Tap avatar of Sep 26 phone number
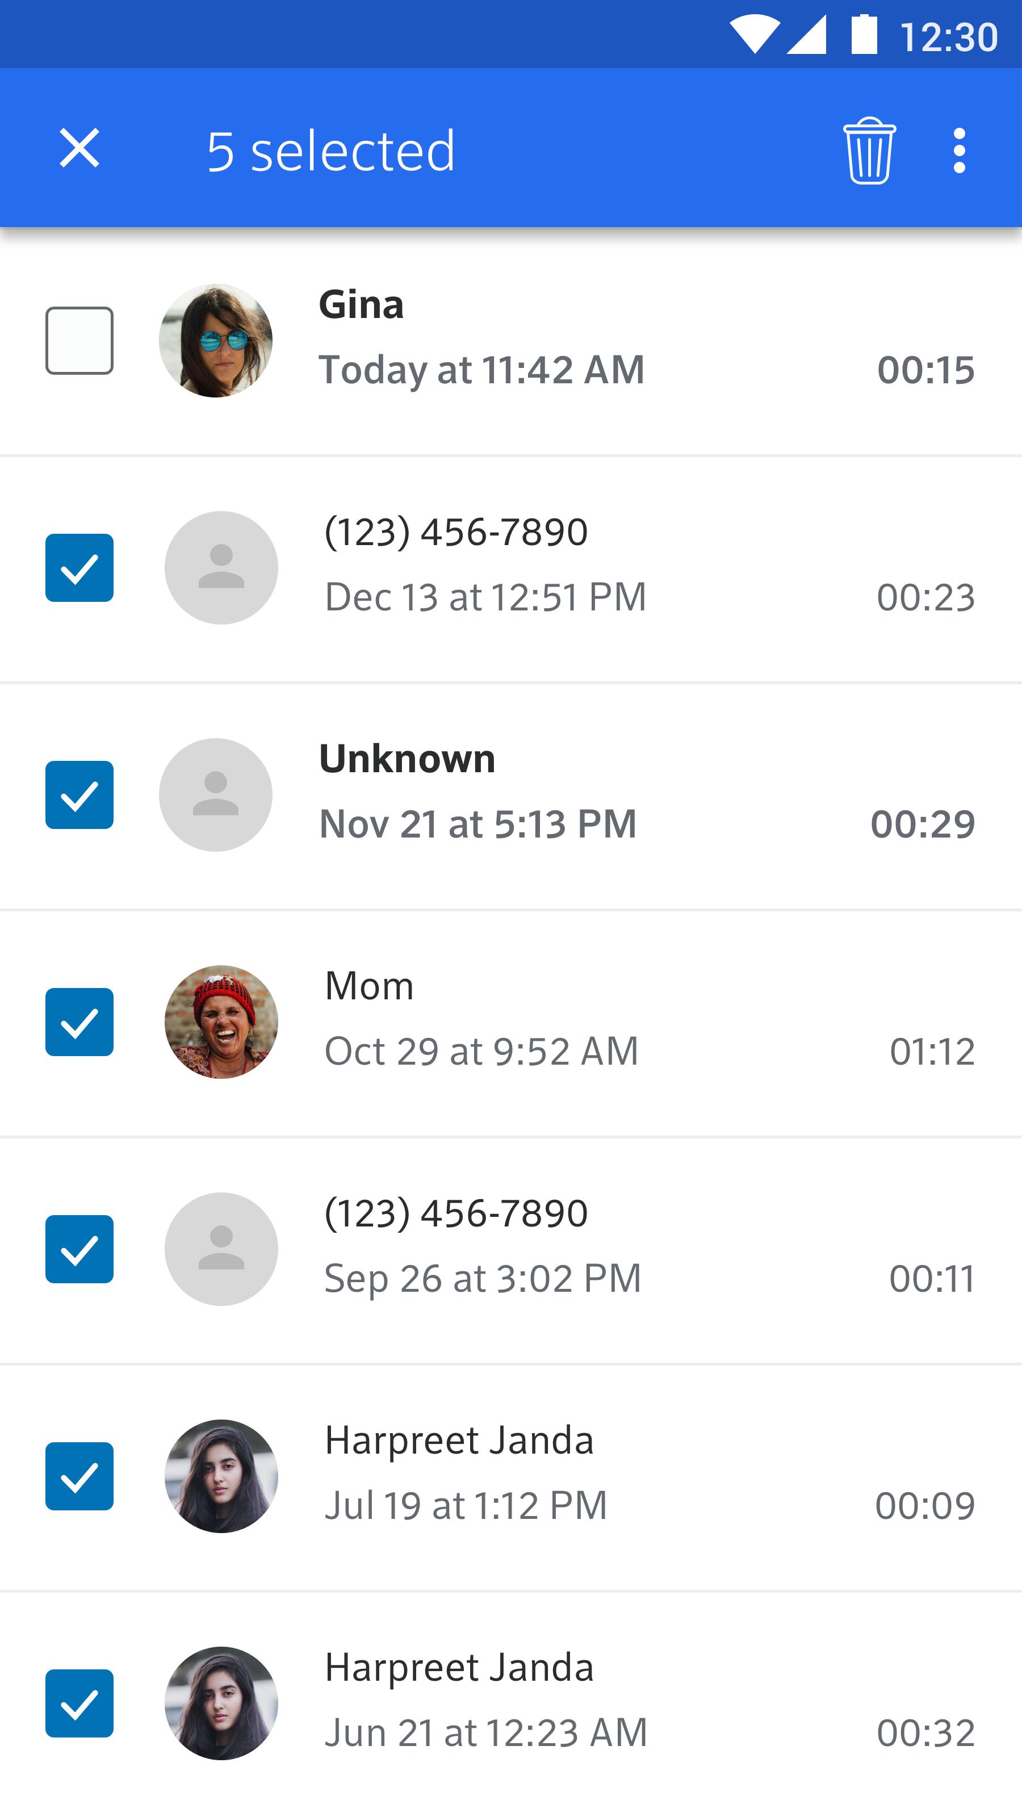Viewport: 1022px width, 1817px height. coord(221,1249)
